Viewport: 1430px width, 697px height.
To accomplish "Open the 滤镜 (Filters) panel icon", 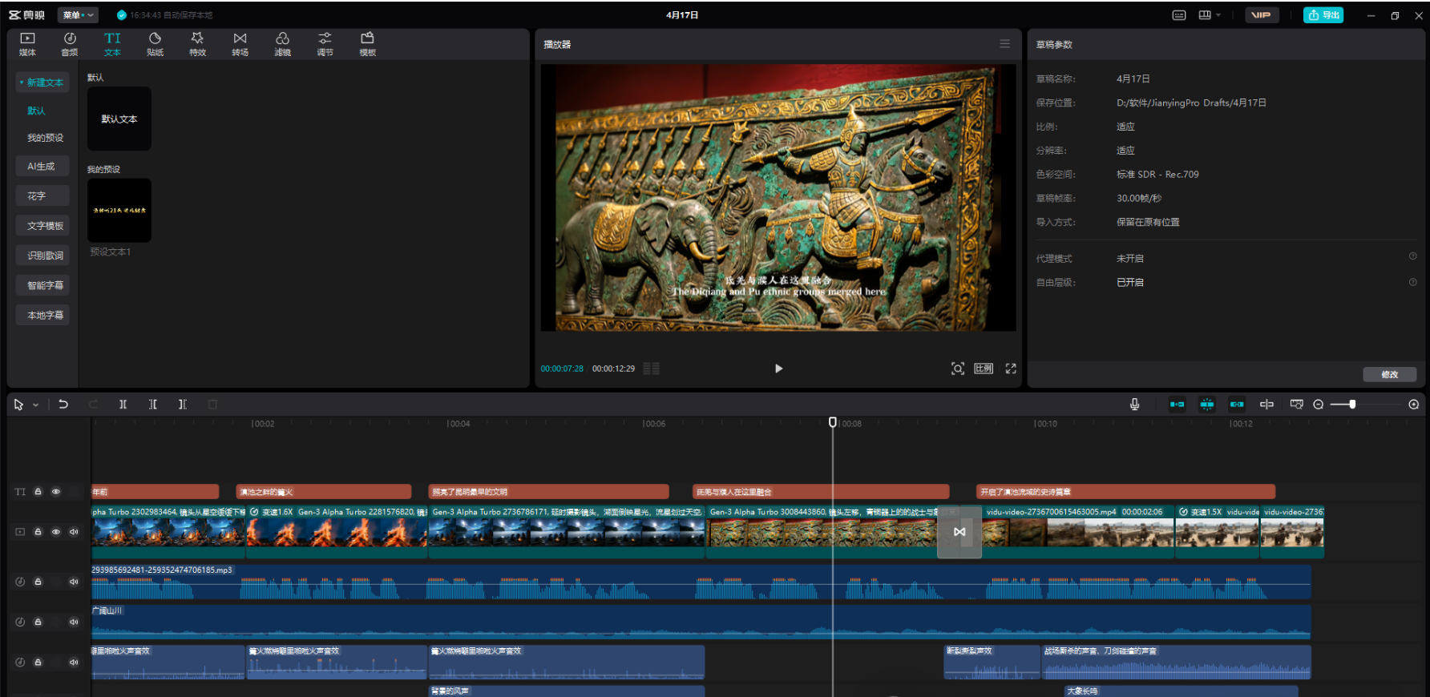I will [282, 44].
